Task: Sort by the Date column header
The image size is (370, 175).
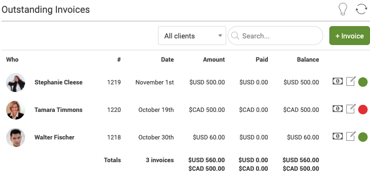Action: (167, 60)
